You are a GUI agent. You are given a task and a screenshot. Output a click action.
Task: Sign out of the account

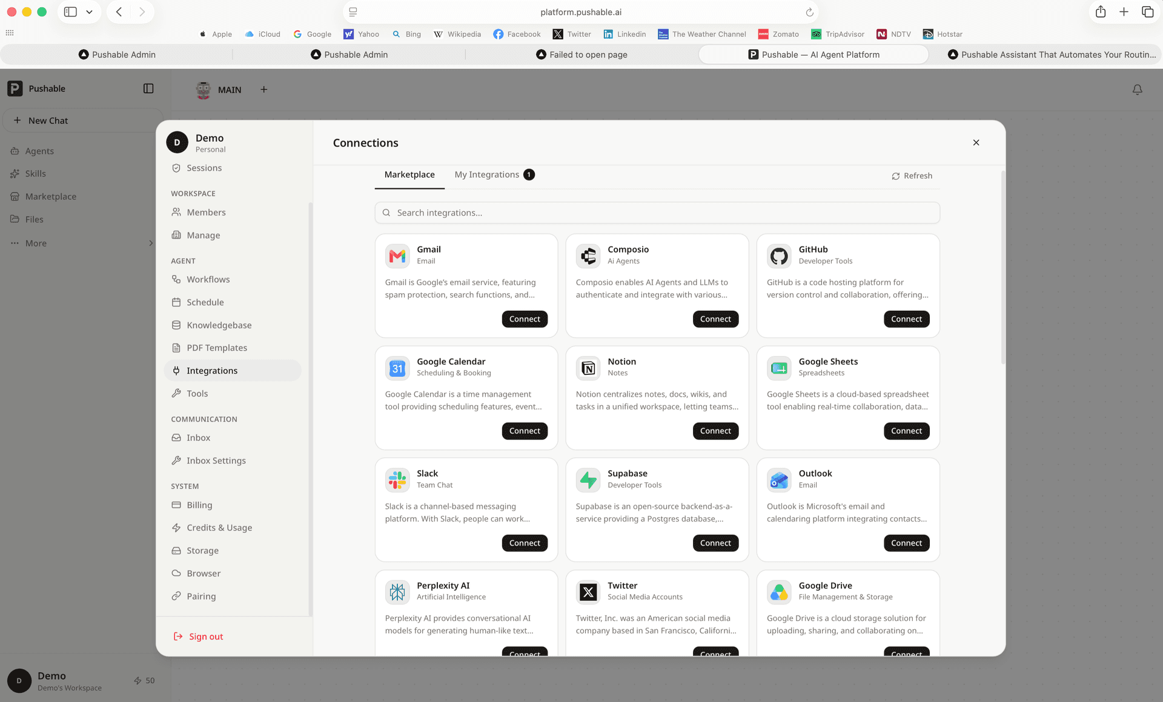[199, 637]
